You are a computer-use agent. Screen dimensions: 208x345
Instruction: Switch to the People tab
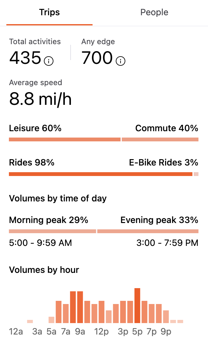click(154, 12)
